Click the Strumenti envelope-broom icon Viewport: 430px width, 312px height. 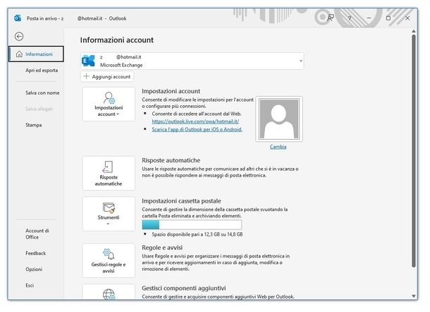[x=109, y=208]
